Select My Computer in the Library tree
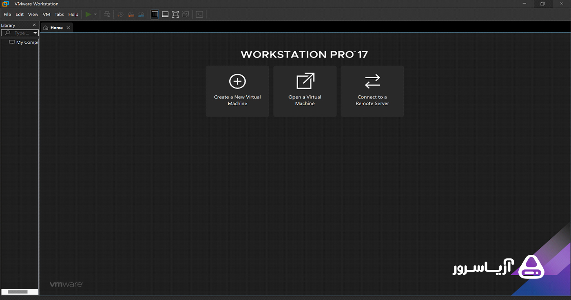 [x=24, y=42]
